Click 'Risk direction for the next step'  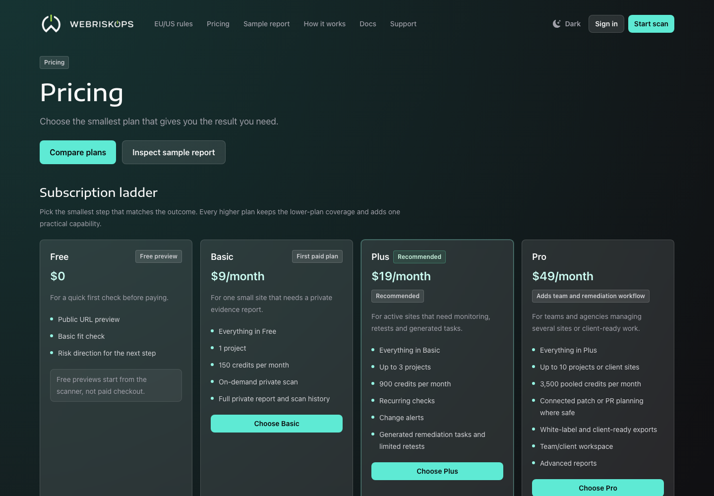(107, 353)
